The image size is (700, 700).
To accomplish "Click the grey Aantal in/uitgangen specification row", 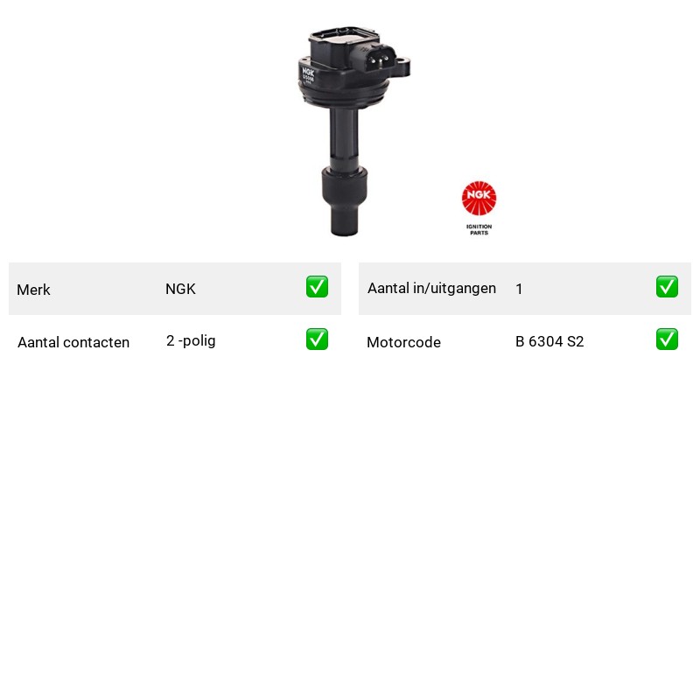I will 525,289.
